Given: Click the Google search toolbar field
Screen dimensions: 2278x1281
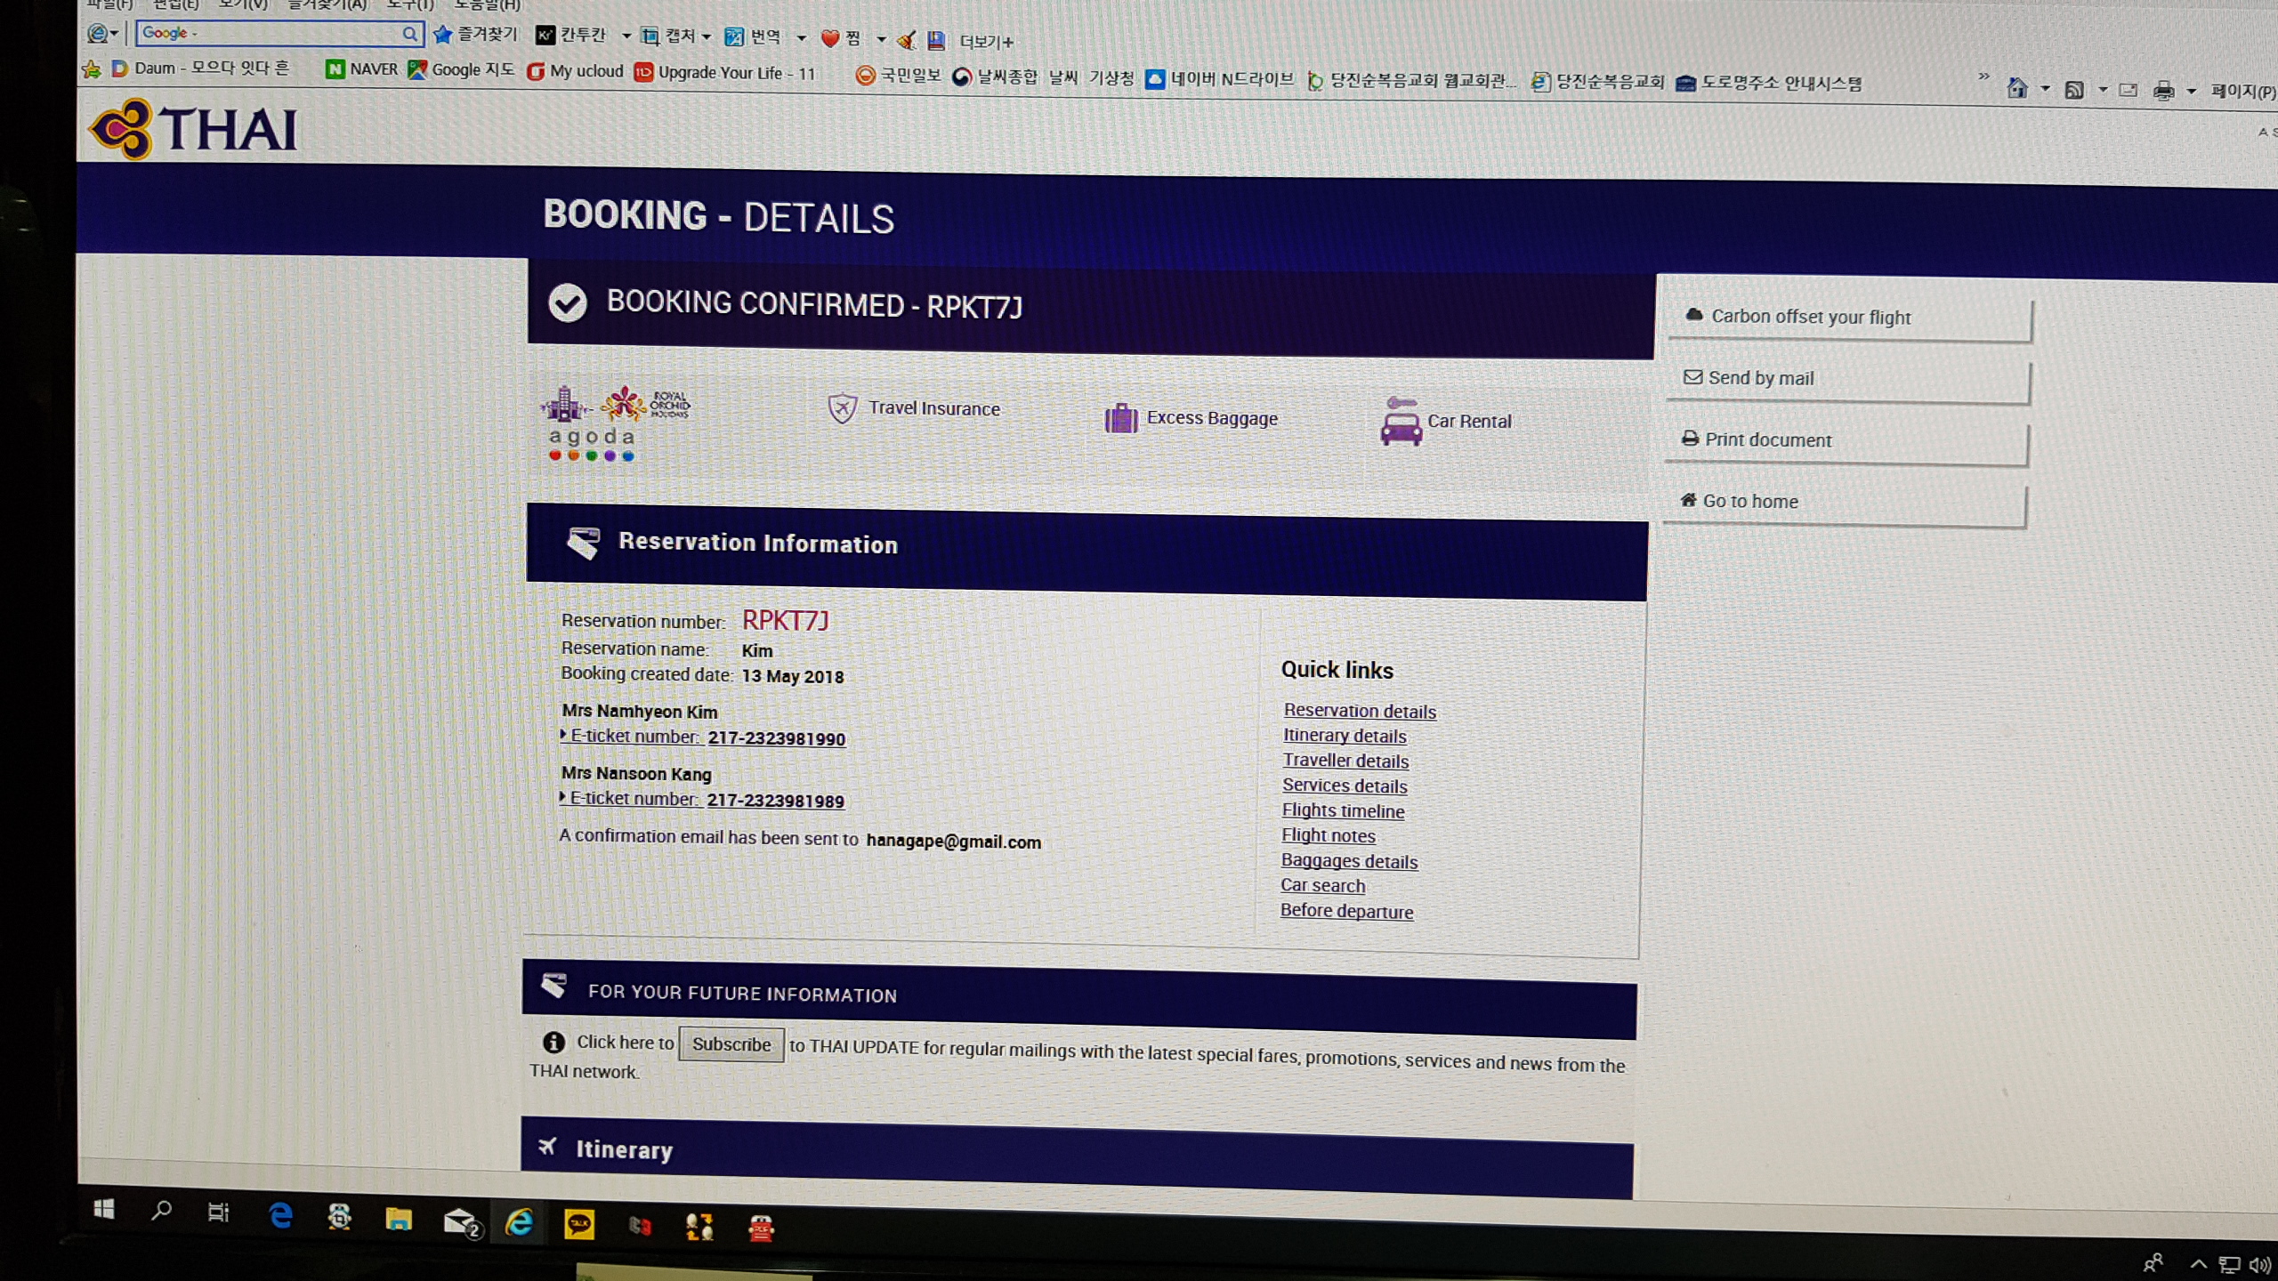Looking at the screenshot, I should [271, 34].
